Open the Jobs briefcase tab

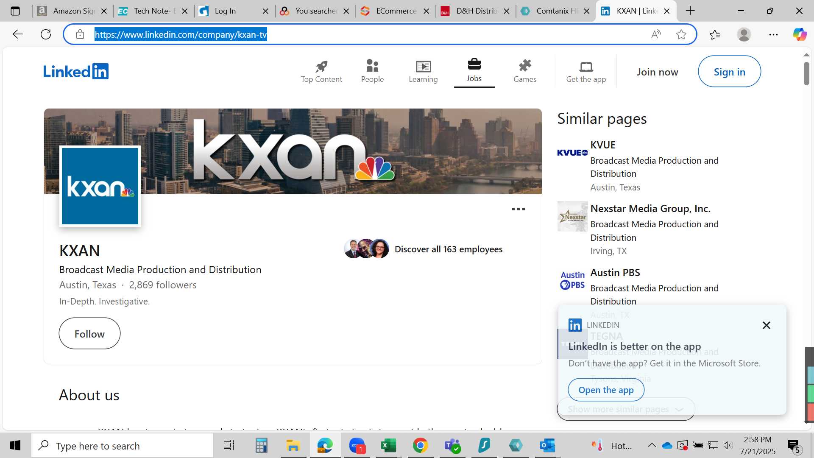474,71
